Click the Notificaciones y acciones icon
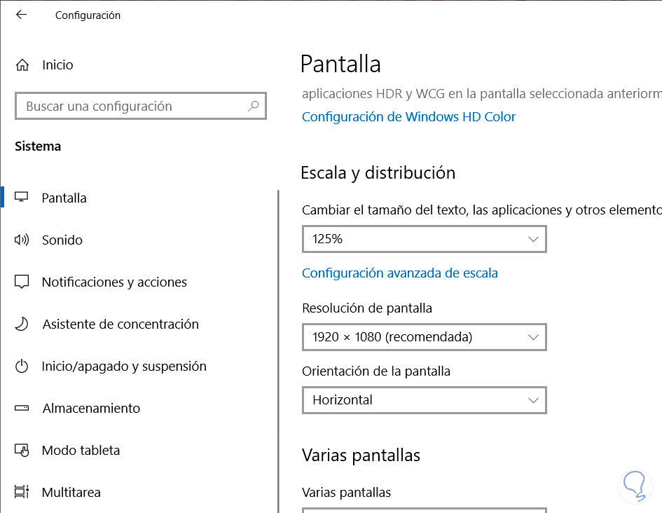The height and width of the screenshot is (513, 662). [22, 282]
